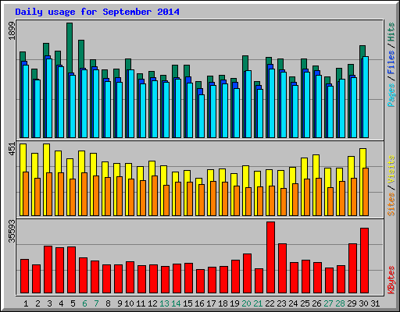This screenshot has height=312, width=400.
Task: Click green weekend day label 13
Action: click(x=164, y=303)
